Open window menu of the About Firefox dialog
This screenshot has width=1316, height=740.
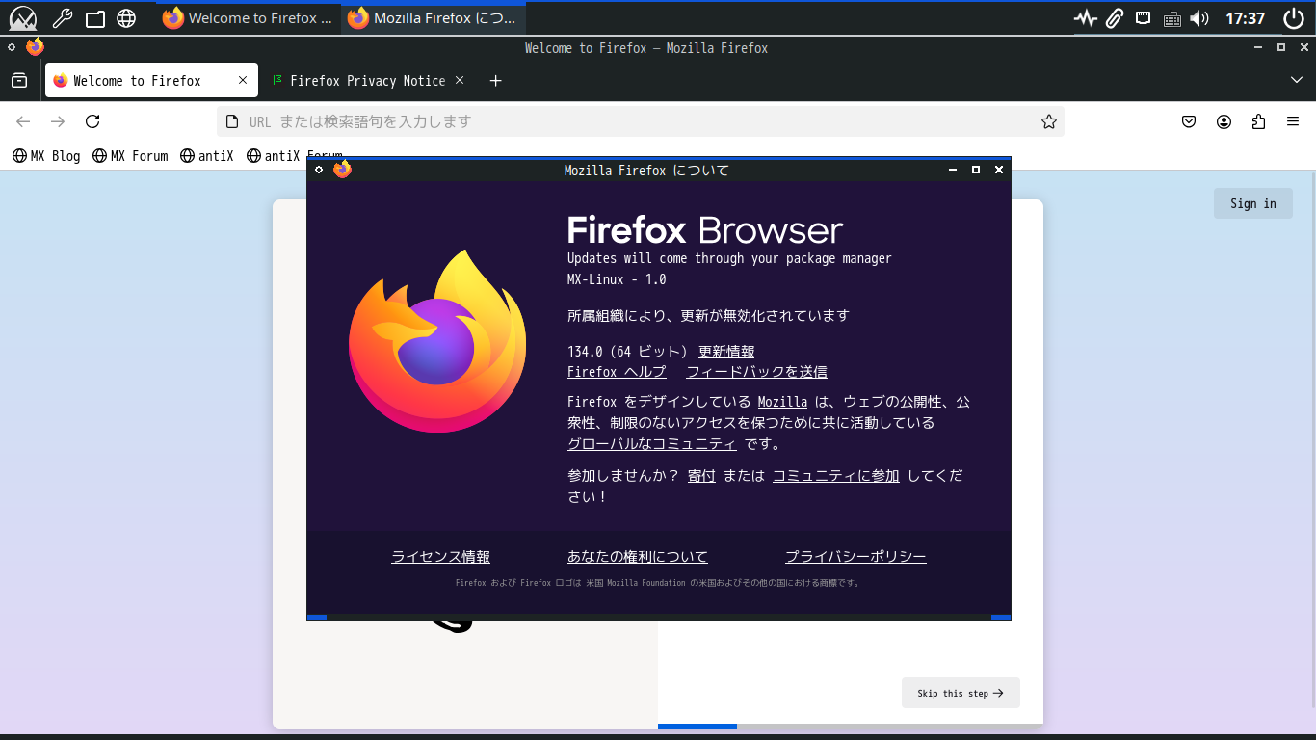[x=319, y=170]
